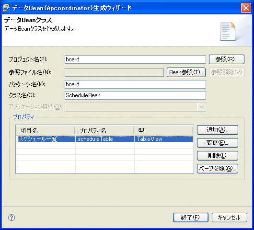
Task: Focus the クラス名 field containing ScheduleBean
Action: pyautogui.click(x=135, y=95)
